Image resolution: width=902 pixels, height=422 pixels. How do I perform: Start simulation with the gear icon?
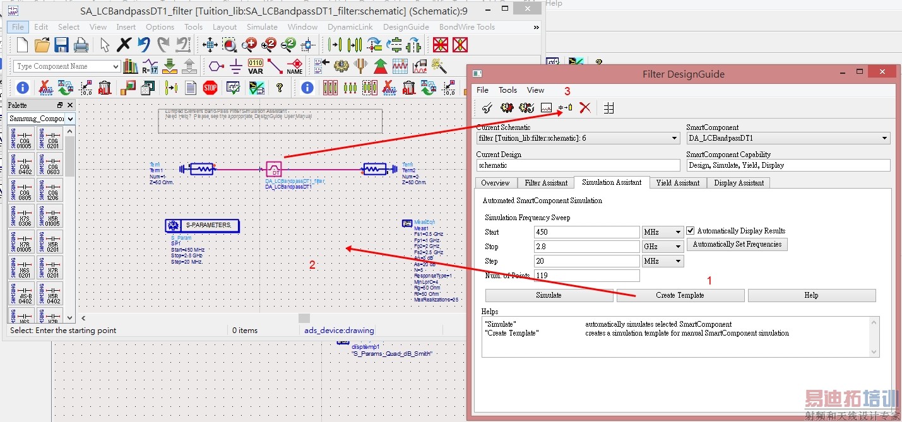pyautogui.click(x=341, y=66)
